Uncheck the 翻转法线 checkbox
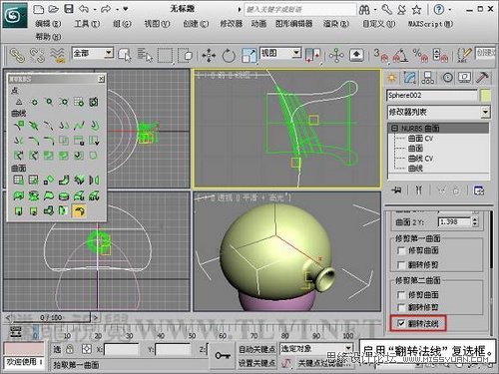Image resolution: width=499 pixels, height=374 pixels. pos(401,323)
